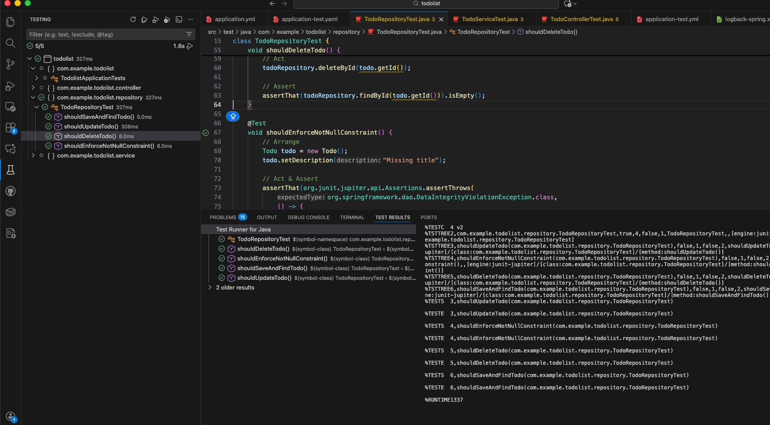Open the GitHub view in activity bar
Image resolution: width=770 pixels, height=425 pixels.
pyautogui.click(x=11, y=191)
